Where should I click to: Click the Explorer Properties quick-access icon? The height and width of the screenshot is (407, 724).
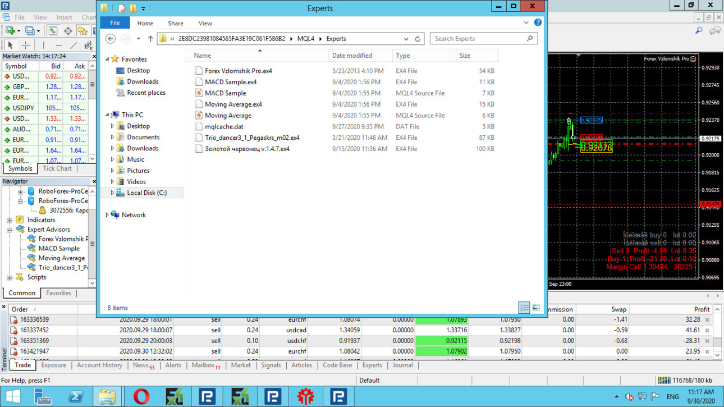(x=122, y=8)
